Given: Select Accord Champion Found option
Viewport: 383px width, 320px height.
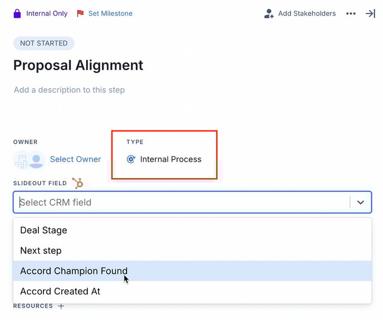Looking at the screenshot, I should 73,271.
